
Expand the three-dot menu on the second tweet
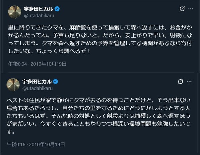tap(190, 81)
